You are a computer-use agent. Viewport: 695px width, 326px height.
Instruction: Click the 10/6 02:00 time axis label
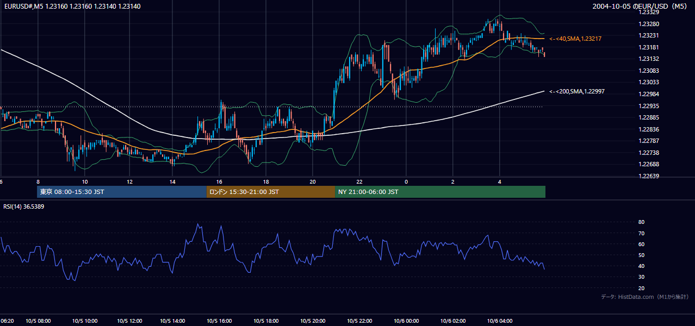click(453, 321)
